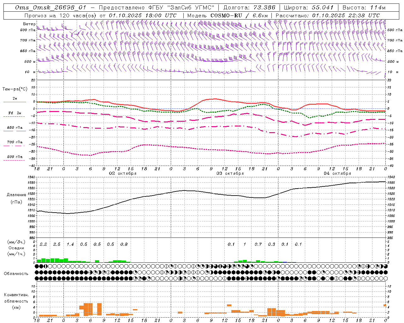Click the 03 октября date label
This screenshot has height=323, width=404.
coord(230,173)
